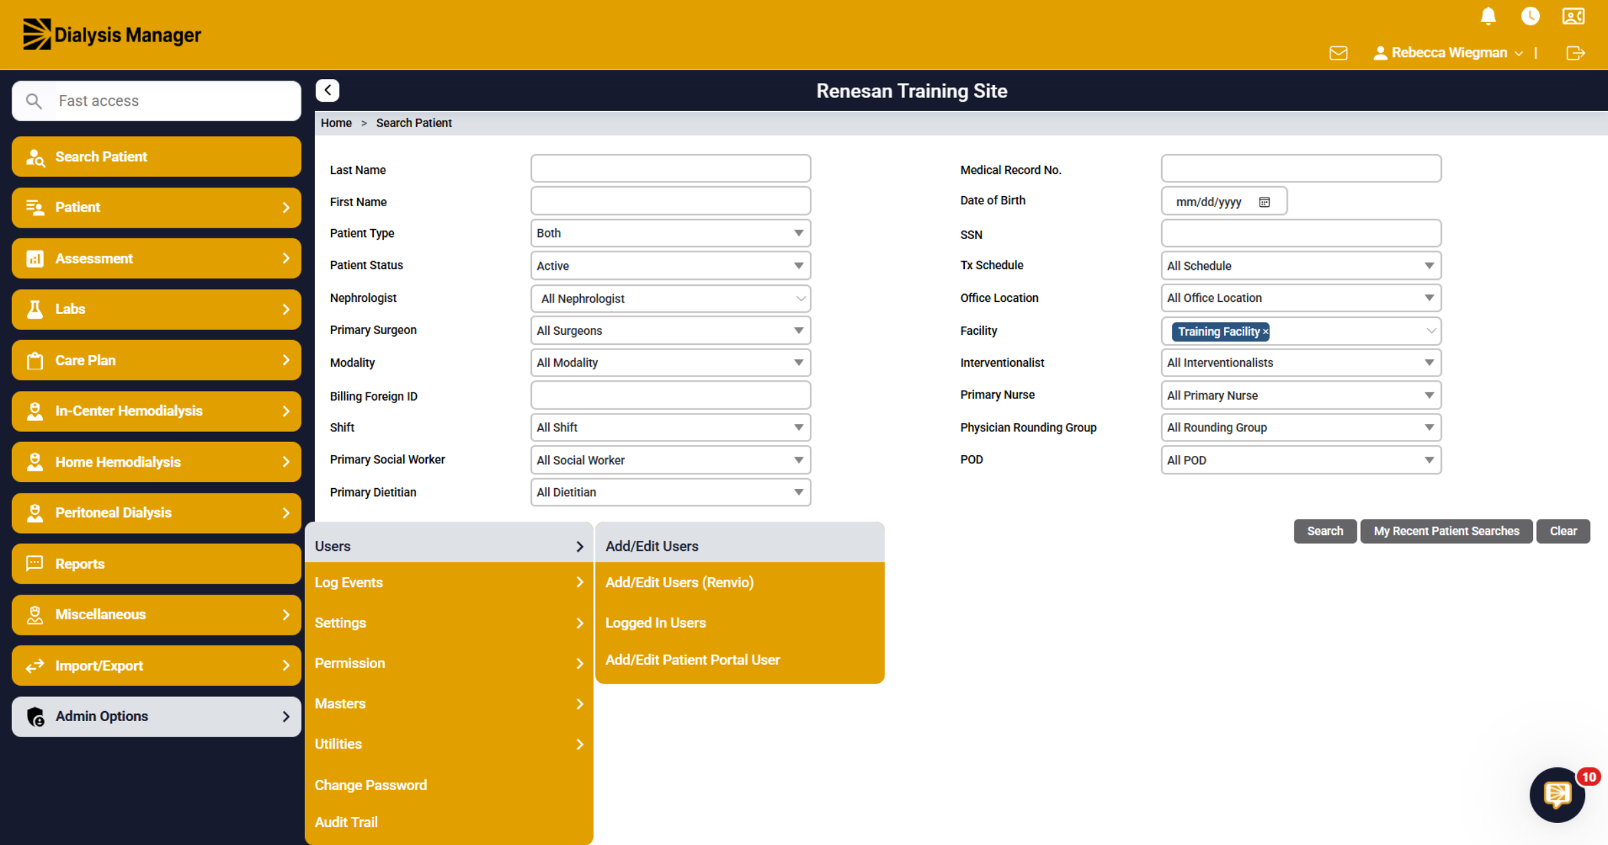Click the notifications bell icon
This screenshot has width=1608, height=845.
(x=1488, y=16)
